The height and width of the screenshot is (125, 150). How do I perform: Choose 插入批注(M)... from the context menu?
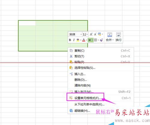101,92
